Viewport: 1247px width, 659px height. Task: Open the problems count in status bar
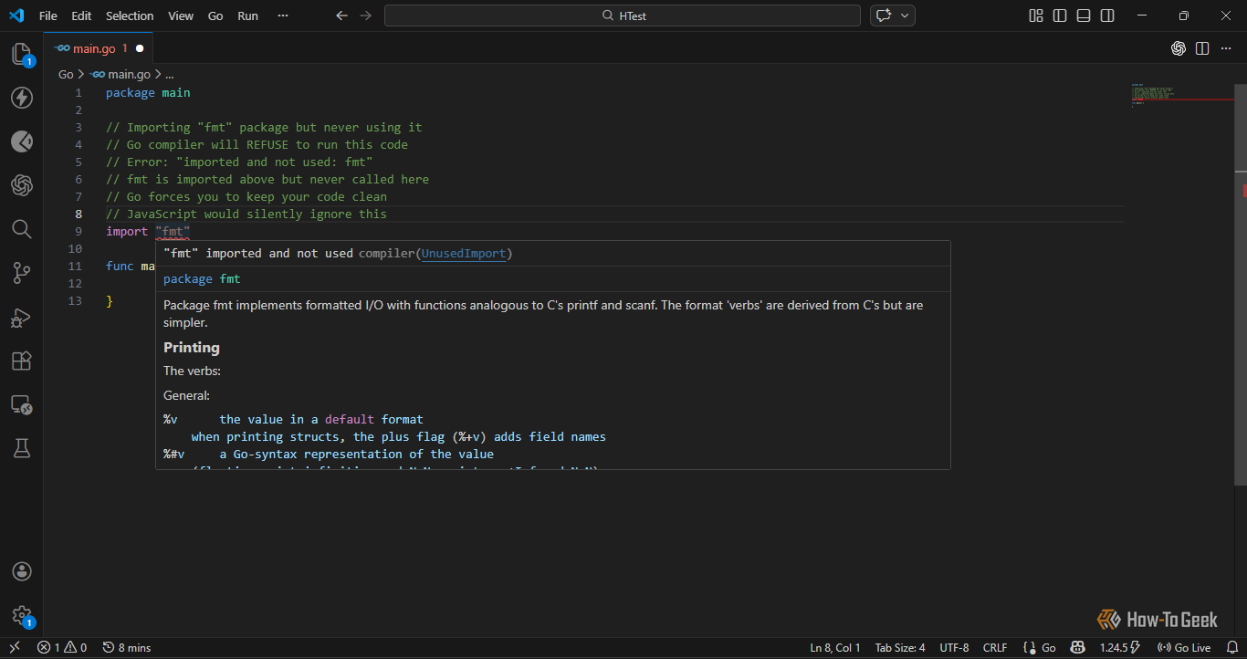pyautogui.click(x=62, y=648)
